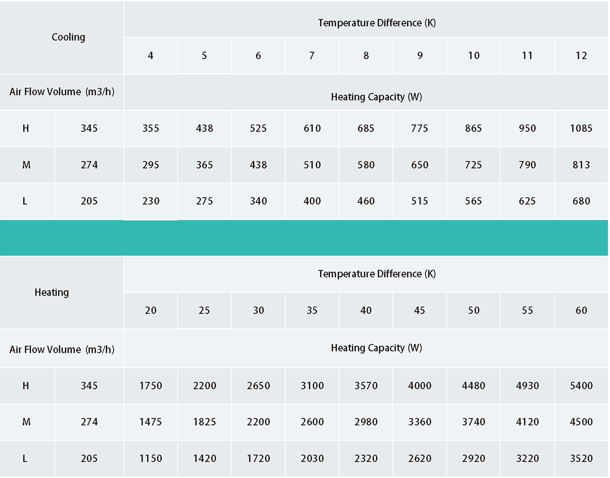
Task: Click the Heating table header cell
Action: 51,292
